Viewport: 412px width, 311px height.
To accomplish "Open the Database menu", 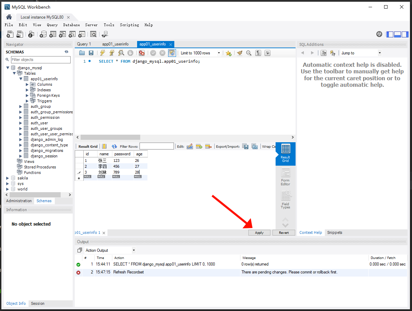I will pos(71,25).
